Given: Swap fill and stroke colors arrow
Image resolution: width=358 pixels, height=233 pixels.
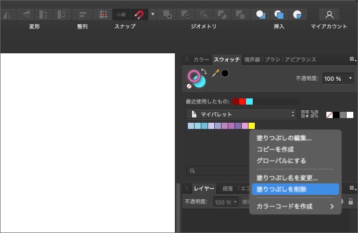Looking at the screenshot, I should (x=204, y=71).
